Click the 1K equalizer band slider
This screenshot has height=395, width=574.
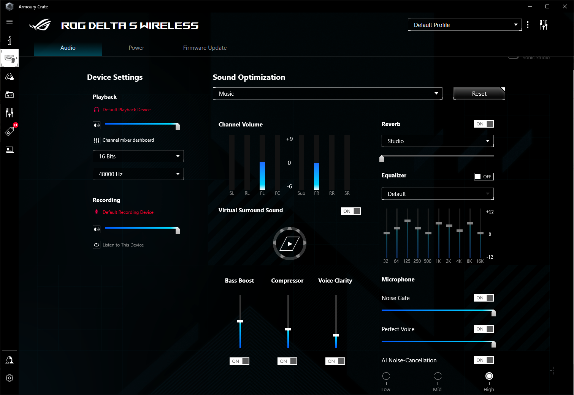(439, 233)
